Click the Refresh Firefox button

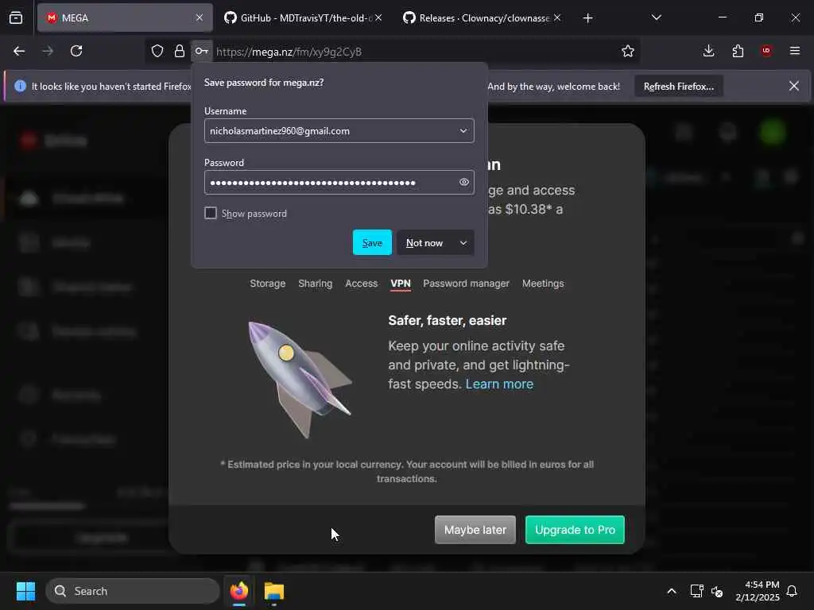[x=679, y=86]
